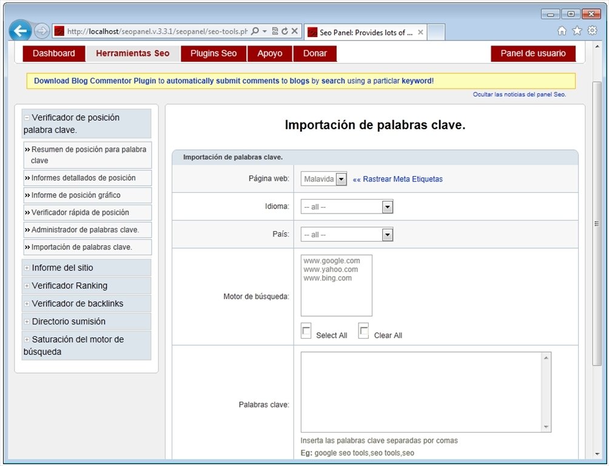Minimize the browser window
This screenshot has width=609, height=466.
coord(550,14)
